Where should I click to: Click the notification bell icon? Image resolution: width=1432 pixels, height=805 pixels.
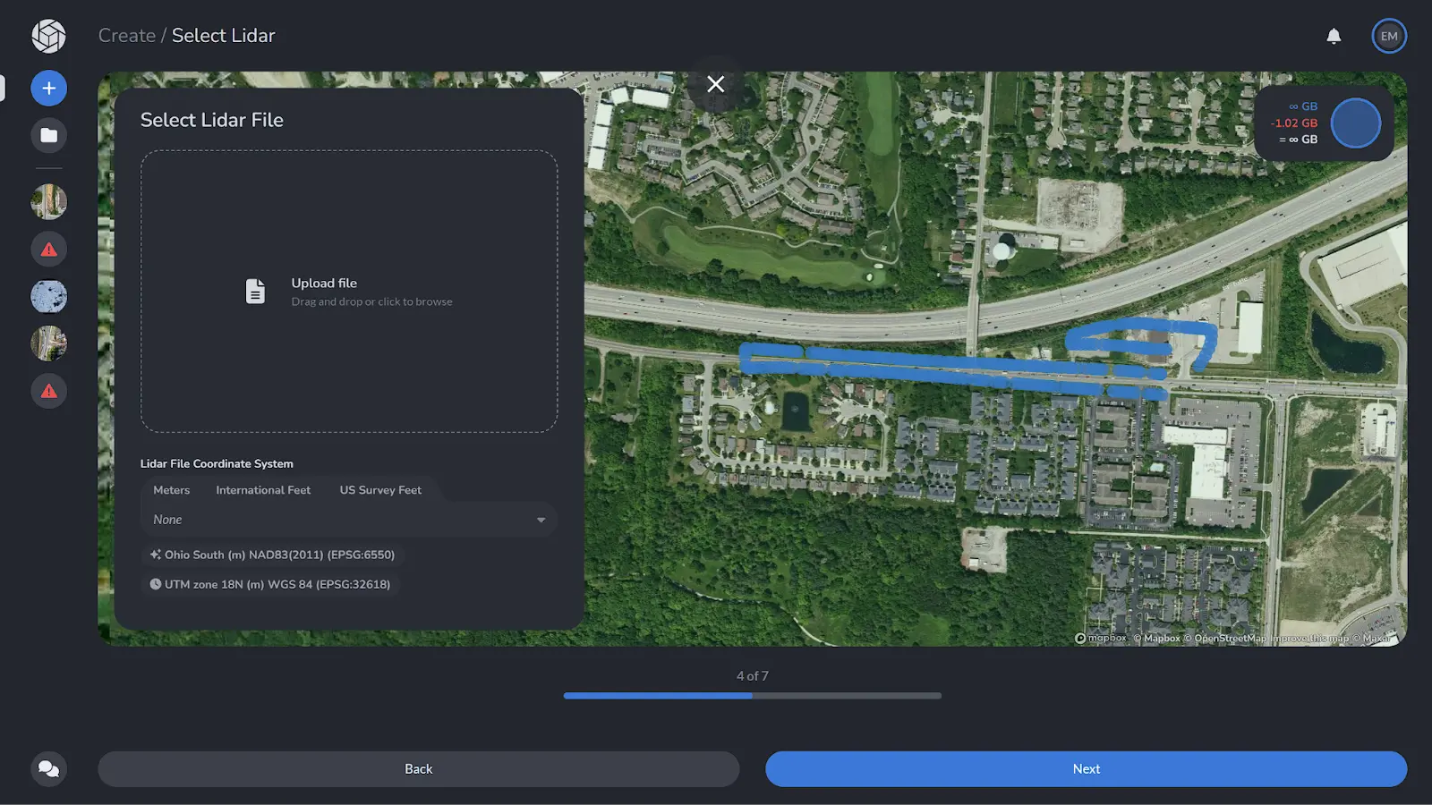tap(1334, 36)
